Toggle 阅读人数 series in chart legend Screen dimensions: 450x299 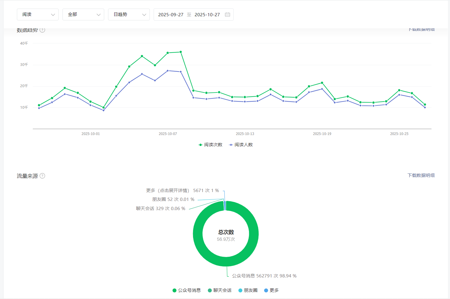pyautogui.click(x=241, y=144)
